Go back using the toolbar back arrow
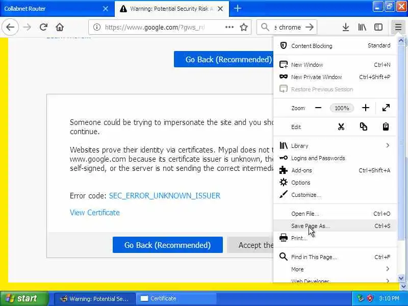 coord(10,27)
